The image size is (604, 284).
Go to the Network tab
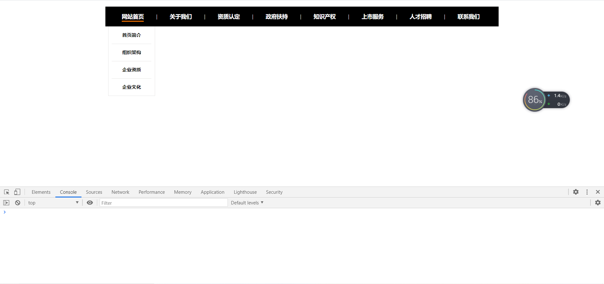click(x=120, y=192)
